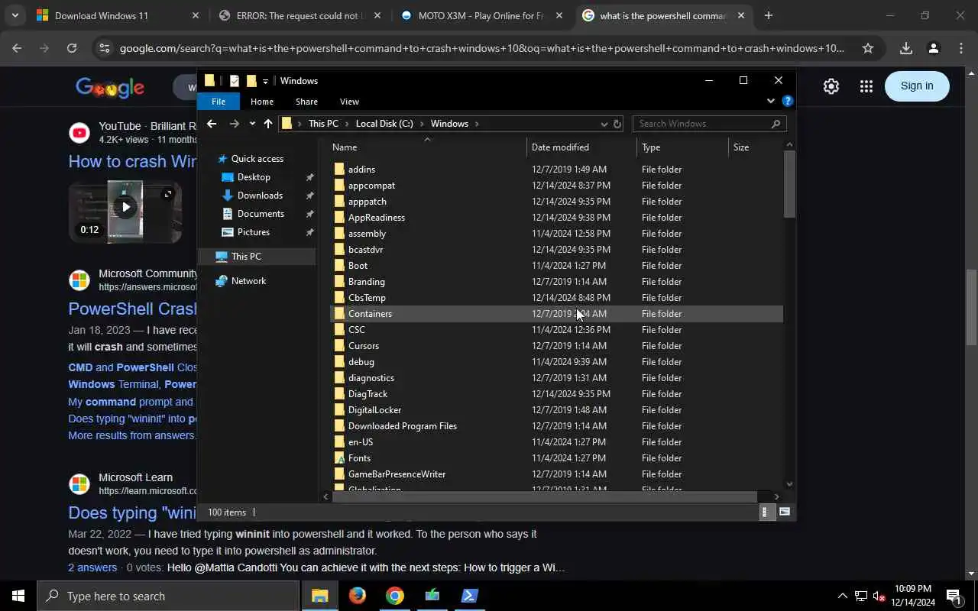This screenshot has height=611, width=978.
Task: Refresh the Windows folder view
Action: 617,124
